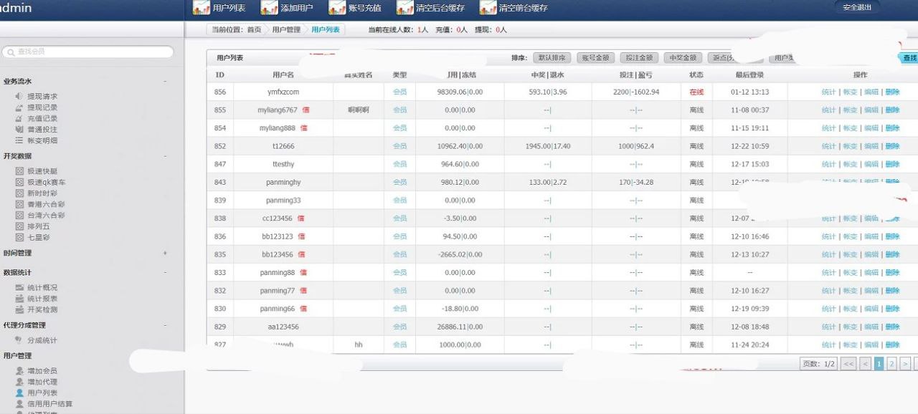Go to 用户管理 in the breadcrumb

[x=286, y=29]
